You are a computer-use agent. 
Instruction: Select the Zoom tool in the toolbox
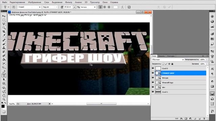click(4, 99)
